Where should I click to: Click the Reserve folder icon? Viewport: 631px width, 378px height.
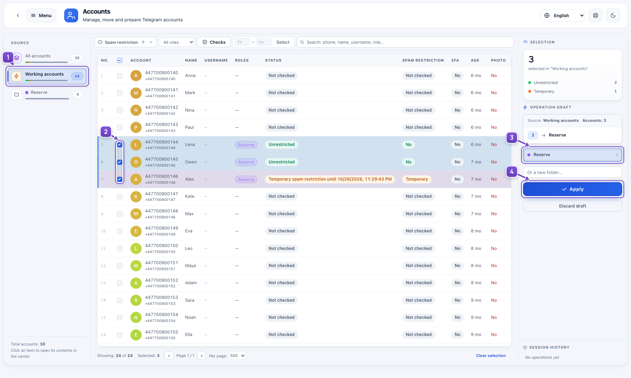click(x=16, y=94)
